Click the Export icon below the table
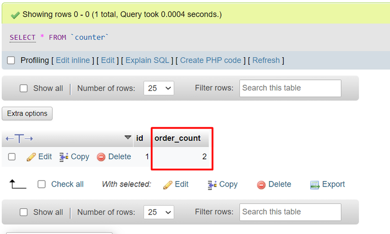 (x=315, y=185)
